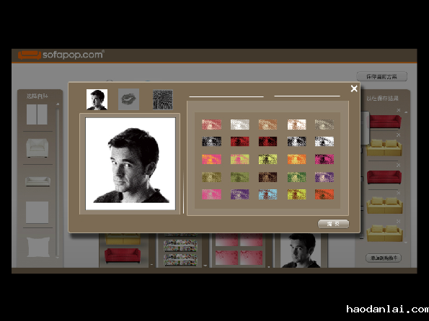The height and width of the screenshot is (321, 429).
Task: Click the confirm button in the dialog
Action: (333, 224)
